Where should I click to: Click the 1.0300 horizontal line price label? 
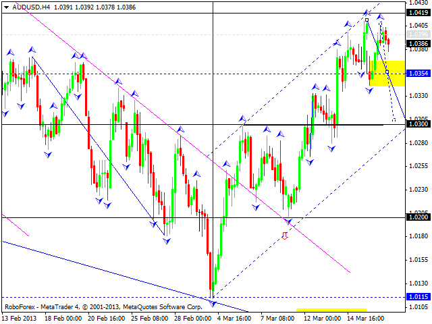[418, 124]
